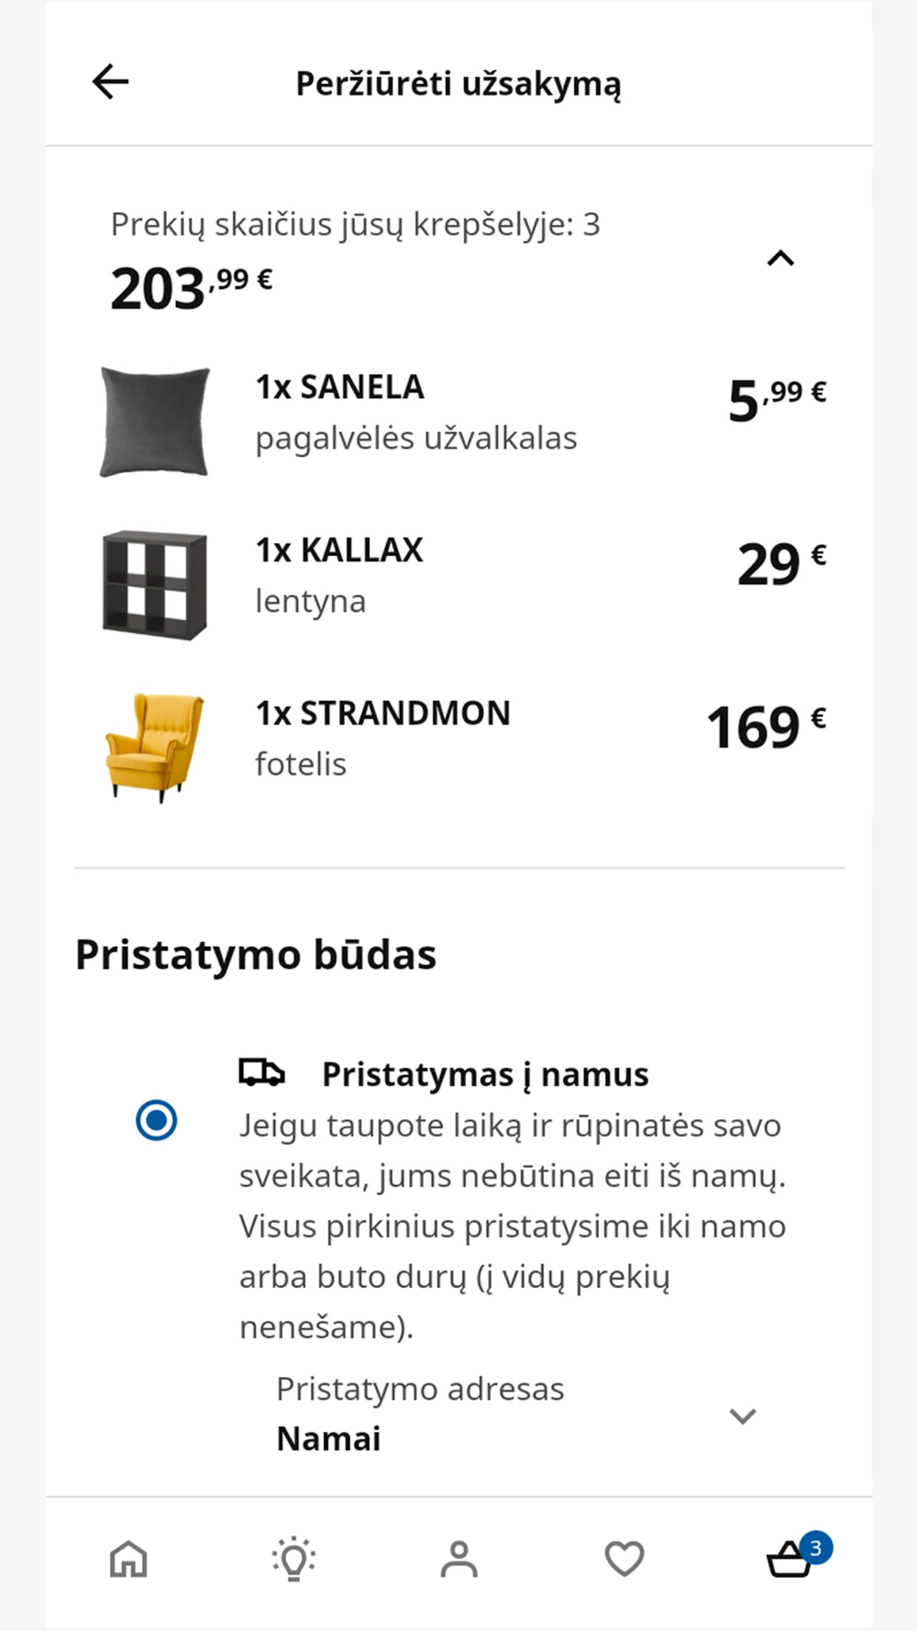Screen dimensions: 917x1631
Task: Open the Home tab icon
Action: click(128, 1559)
